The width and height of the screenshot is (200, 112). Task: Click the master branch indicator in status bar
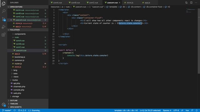[7, 110]
